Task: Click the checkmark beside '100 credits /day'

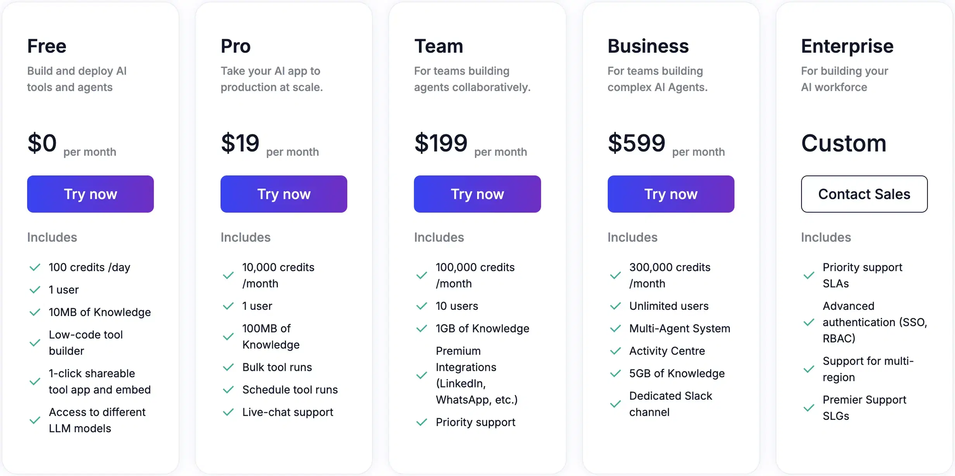Action: pyautogui.click(x=35, y=267)
